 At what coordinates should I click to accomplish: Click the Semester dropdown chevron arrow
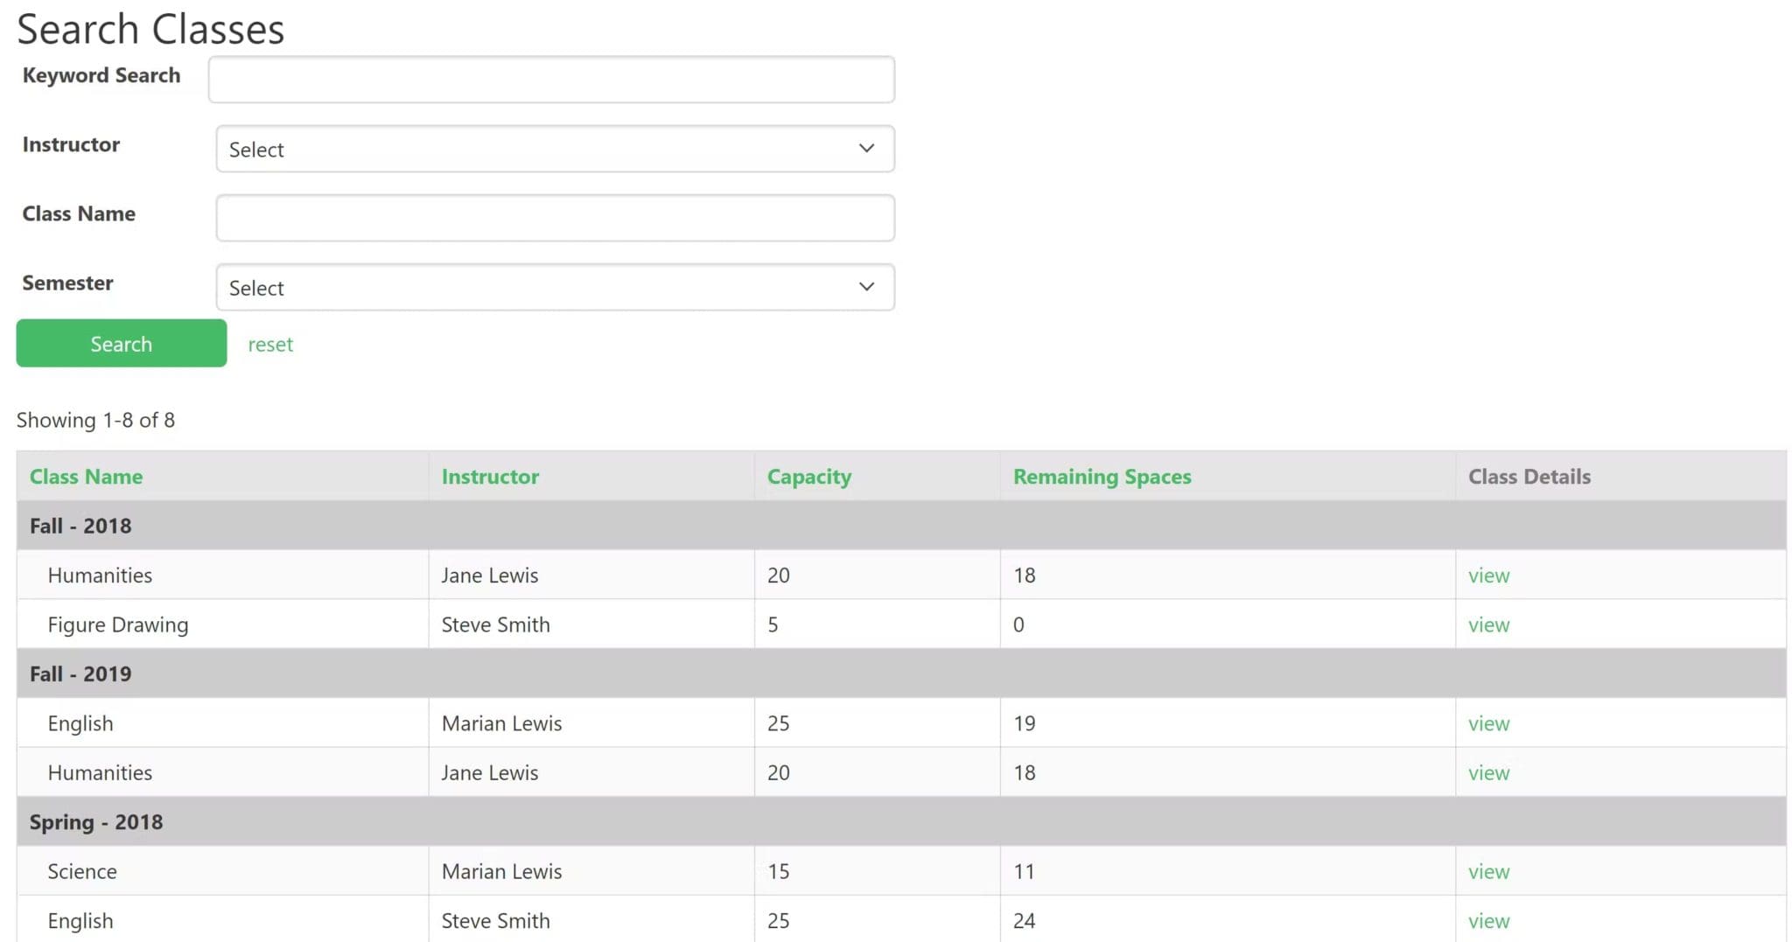click(865, 287)
